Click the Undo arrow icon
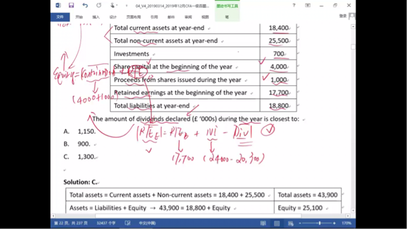This screenshot has height=229, width=407. coord(85,5)
